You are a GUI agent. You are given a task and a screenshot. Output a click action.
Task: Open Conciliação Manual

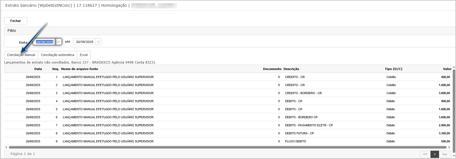(21, 55)
